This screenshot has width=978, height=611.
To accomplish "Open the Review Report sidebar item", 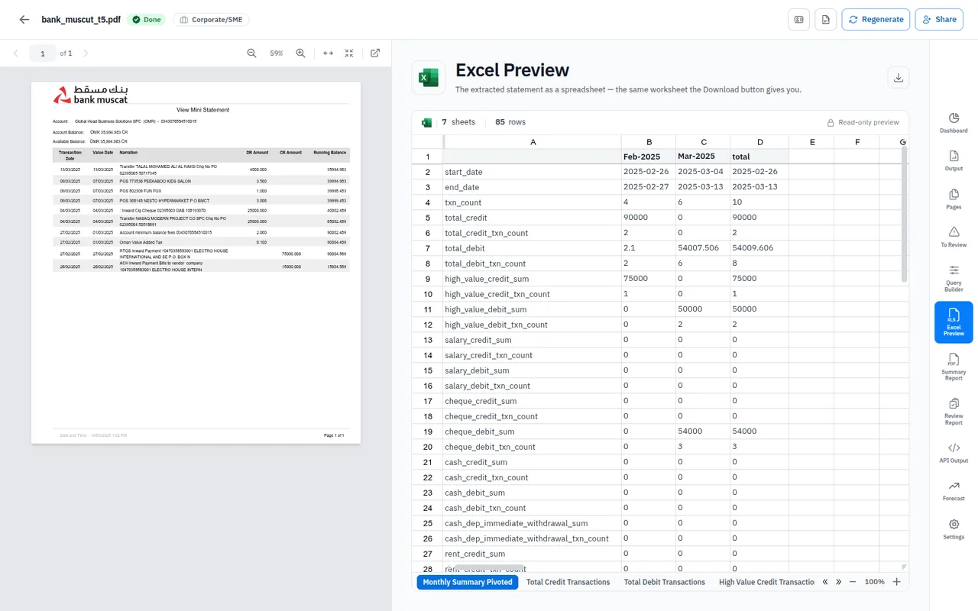I will [x=954, y=411].
